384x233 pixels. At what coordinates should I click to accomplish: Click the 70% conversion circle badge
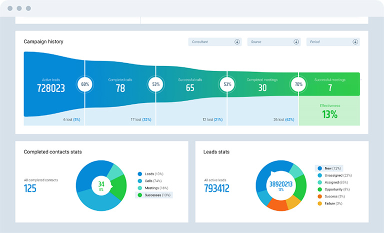298,84
